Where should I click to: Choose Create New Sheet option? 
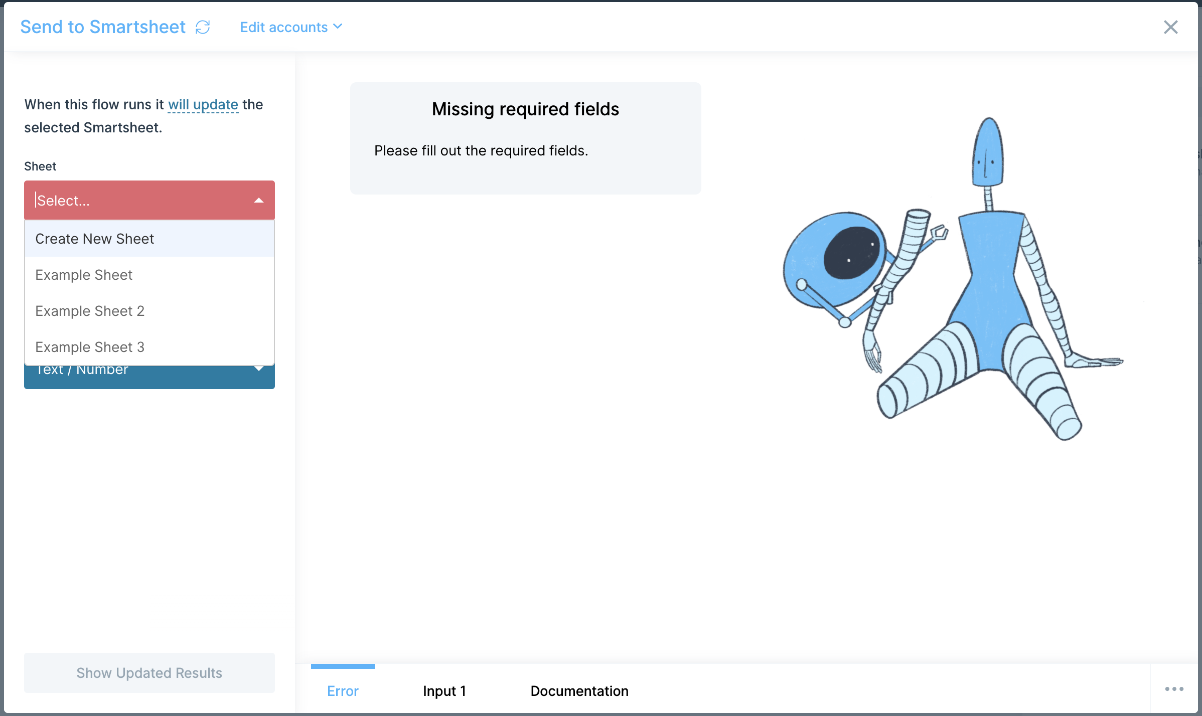click(149, 239)
